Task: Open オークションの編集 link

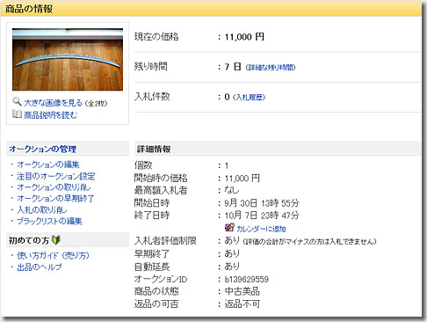Action: (x=48, y=165)
